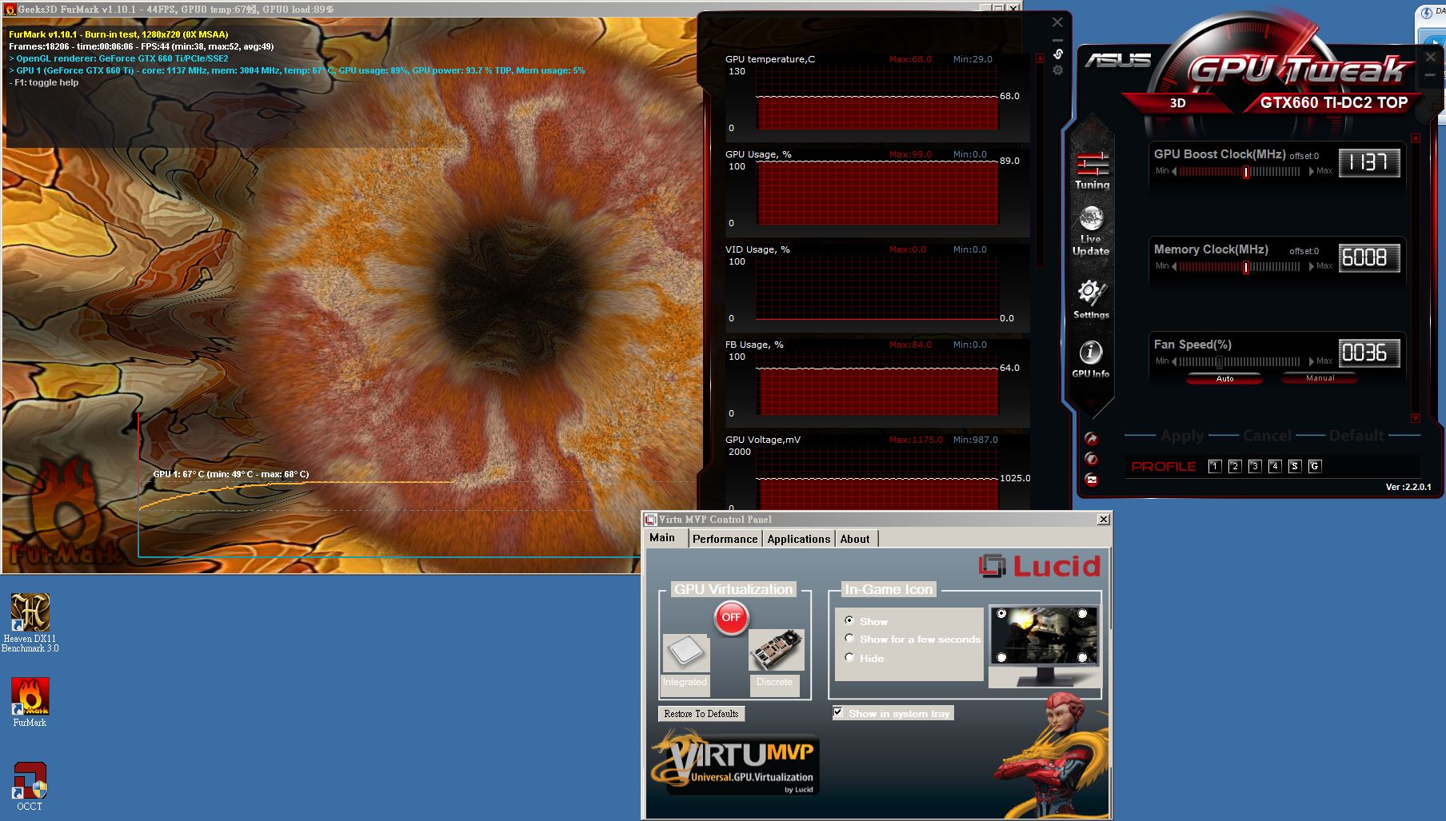This screenshot has height=821, width=1446.
Task: Open GPU Info in GPU Tweak
Action: (1091, 359)
